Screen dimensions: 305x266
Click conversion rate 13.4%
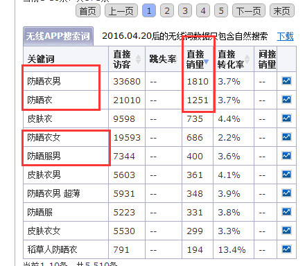pos(232,250)
